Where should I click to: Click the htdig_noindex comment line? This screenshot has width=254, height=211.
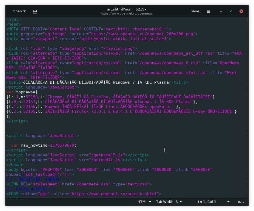[x=30, y=189]
